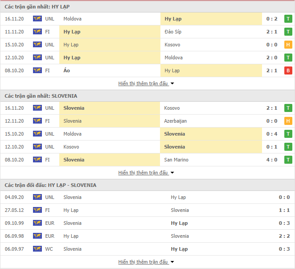Click the world flag icon beside Moldova vs Hy Lạp 16.11.20

point(37,19)
